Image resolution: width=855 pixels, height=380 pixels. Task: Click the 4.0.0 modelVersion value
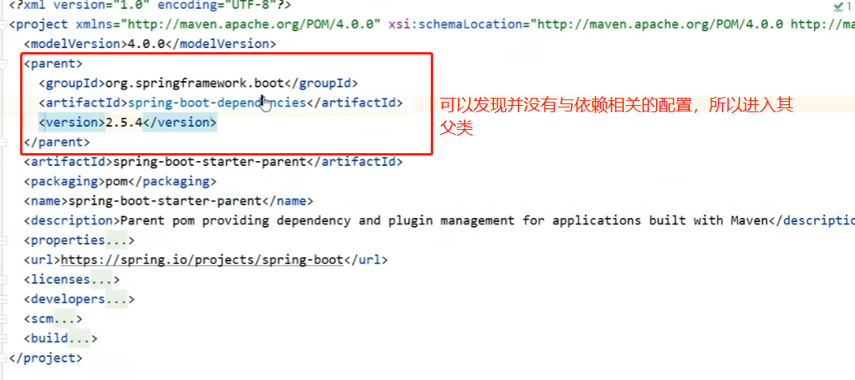click(x=146, y=44)
